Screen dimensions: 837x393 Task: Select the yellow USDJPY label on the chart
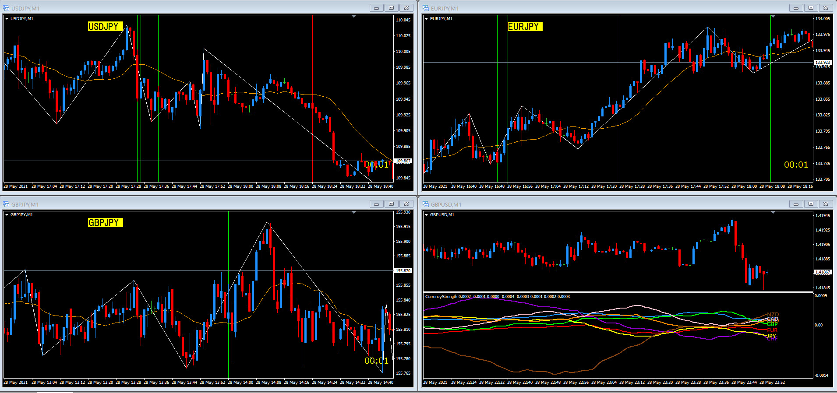coord(105,26)
